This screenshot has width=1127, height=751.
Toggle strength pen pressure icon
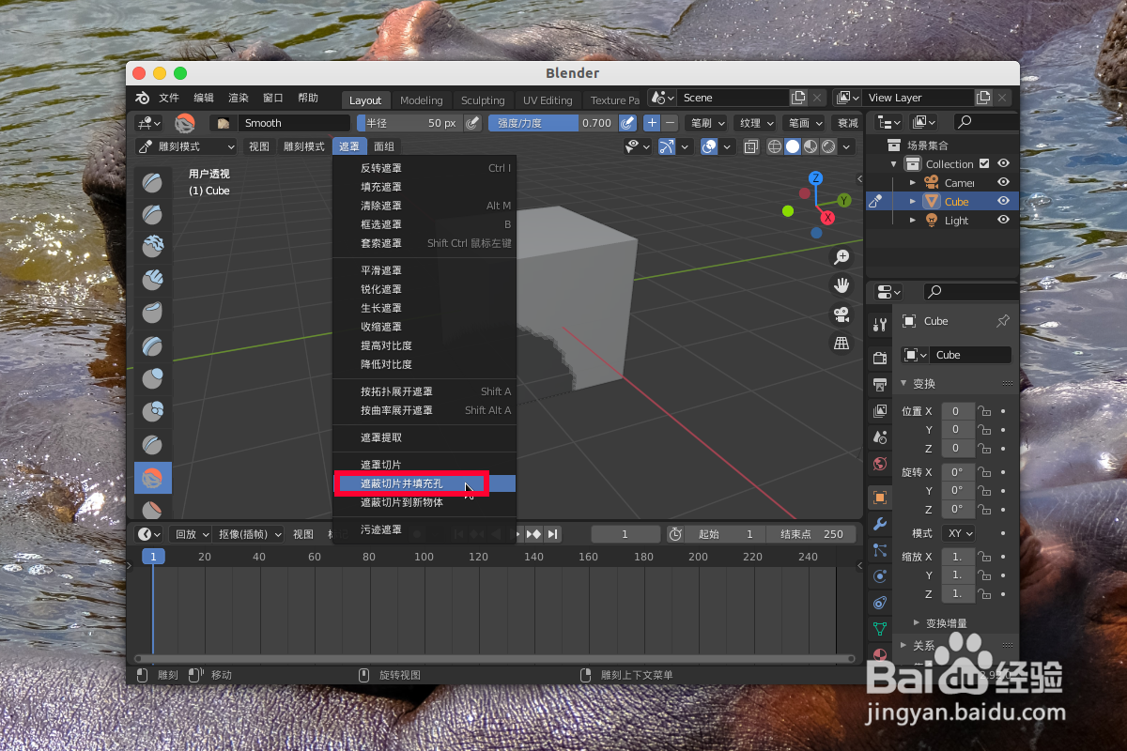[627, 123]
